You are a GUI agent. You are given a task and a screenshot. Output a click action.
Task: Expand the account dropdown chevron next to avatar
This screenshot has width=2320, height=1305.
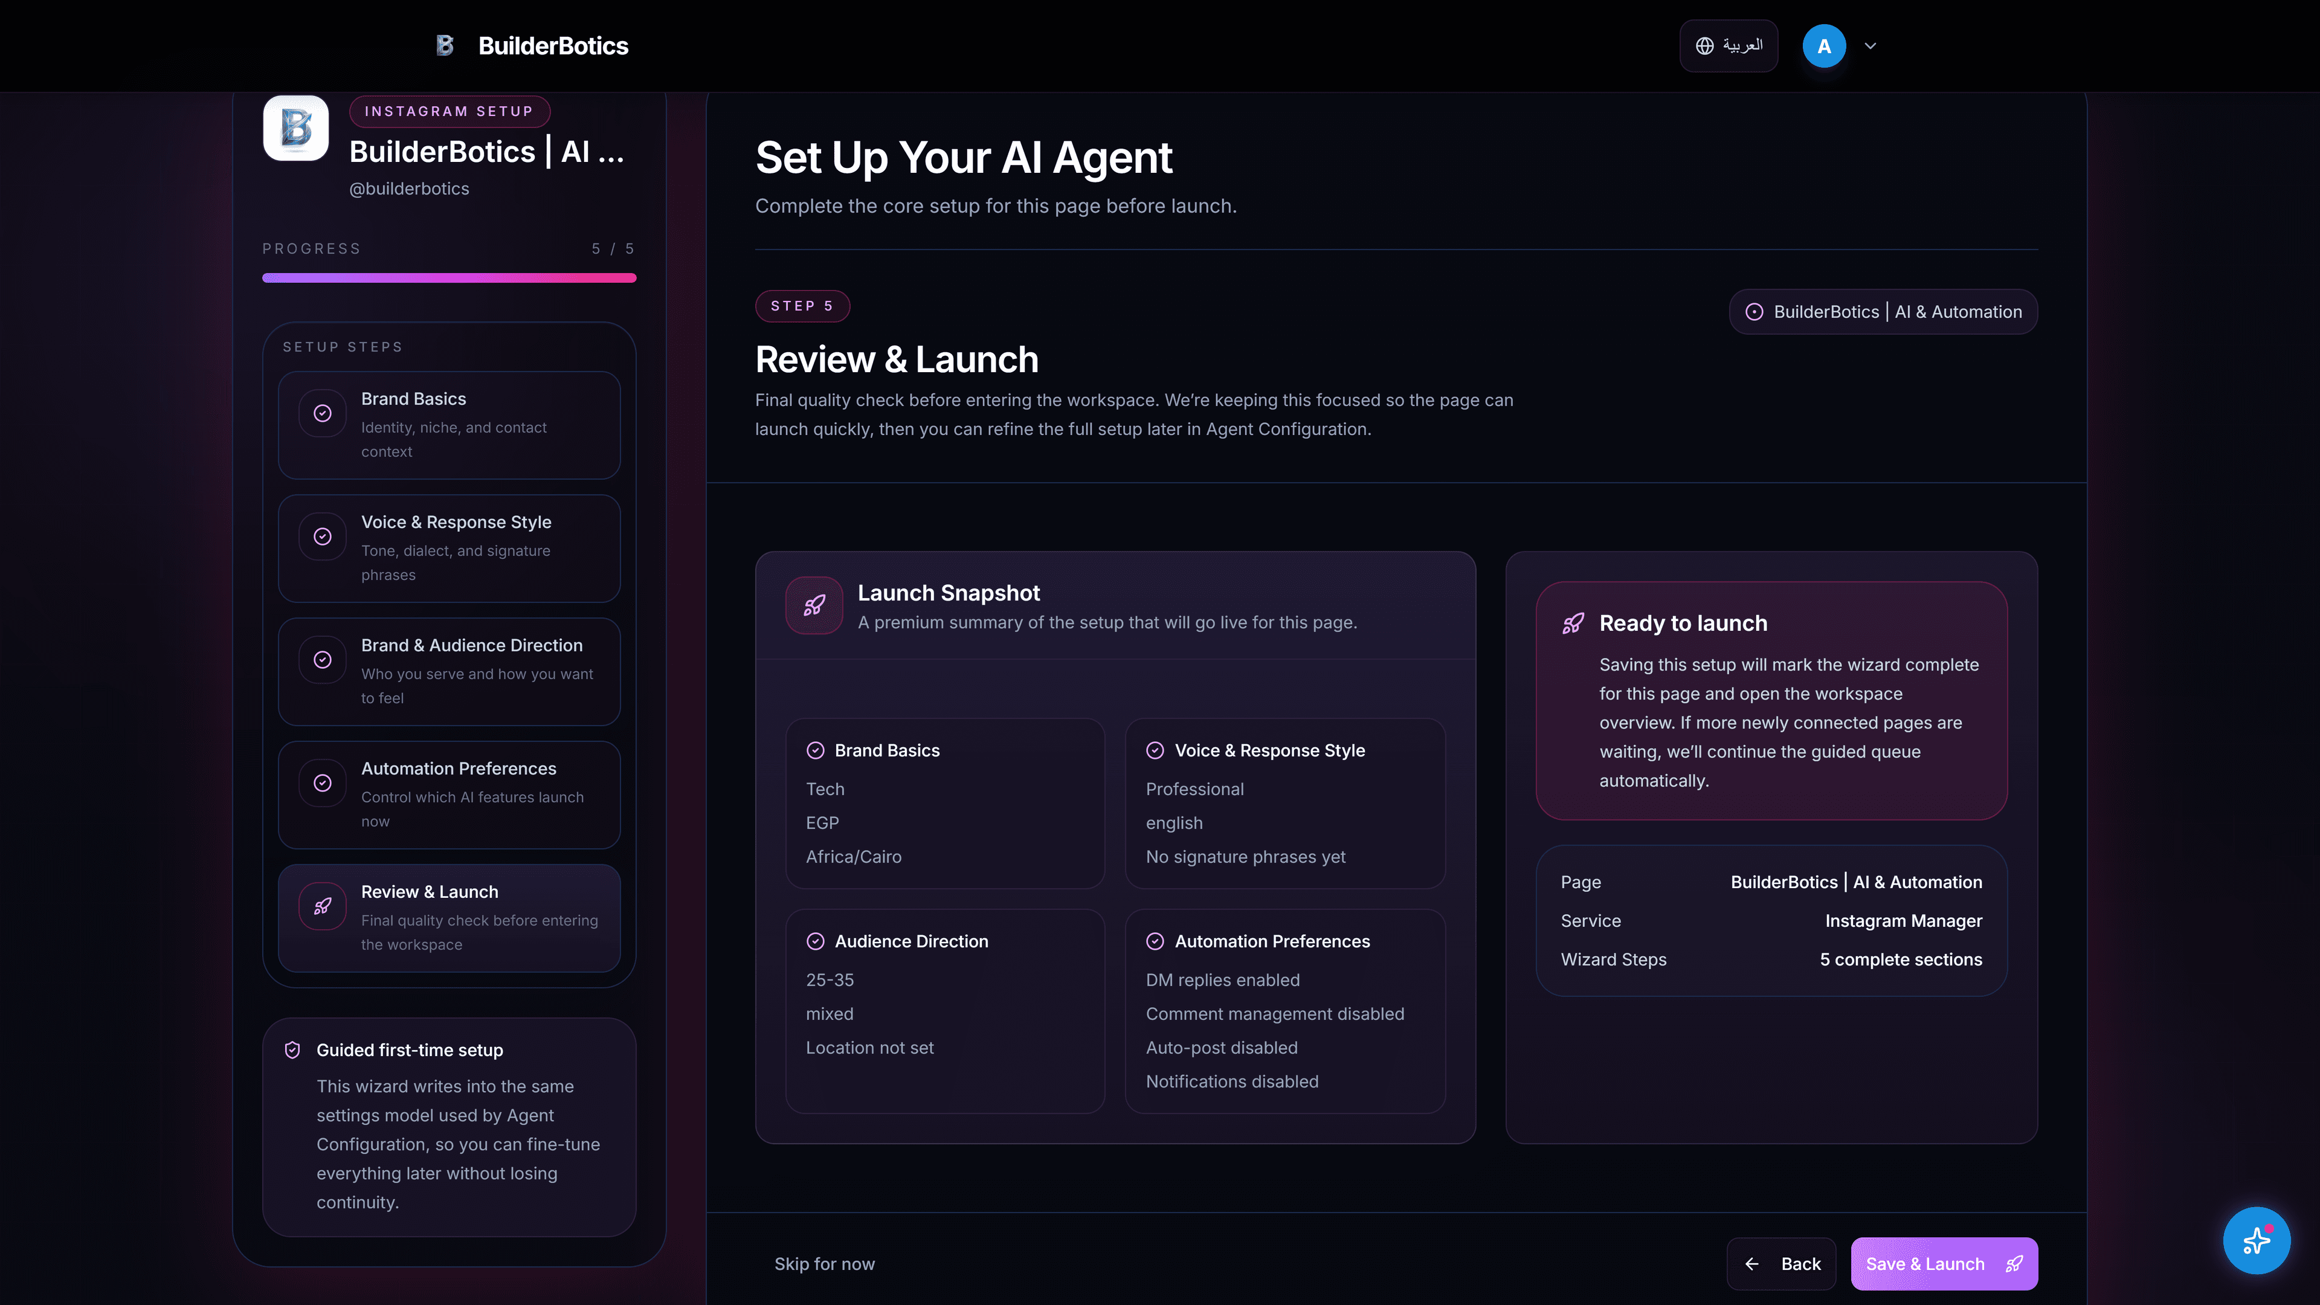click(1870, 45)
